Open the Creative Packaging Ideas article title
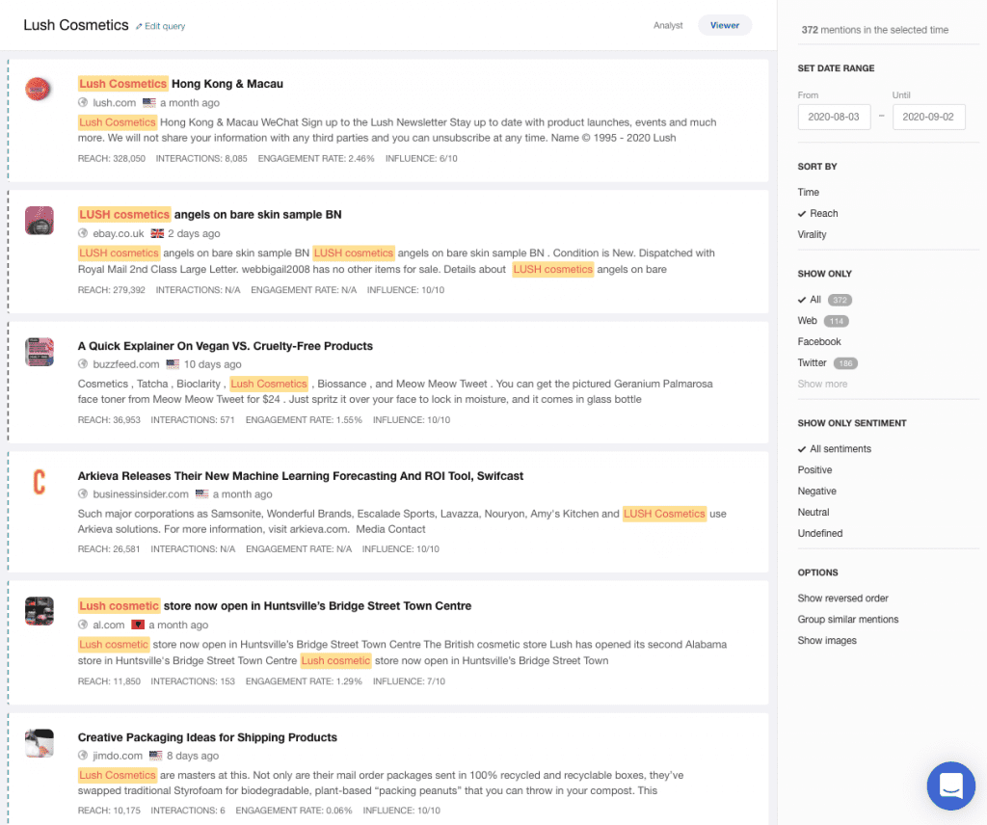987x825 pixels. point(207,737)
